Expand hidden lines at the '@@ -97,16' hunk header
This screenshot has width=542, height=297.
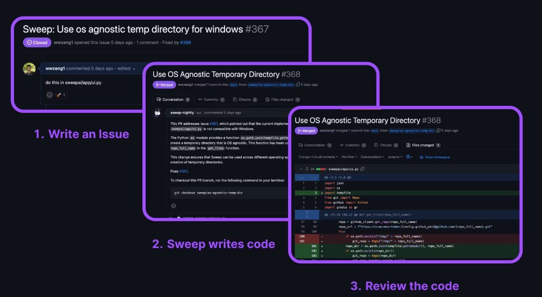[x=307, y=214]
